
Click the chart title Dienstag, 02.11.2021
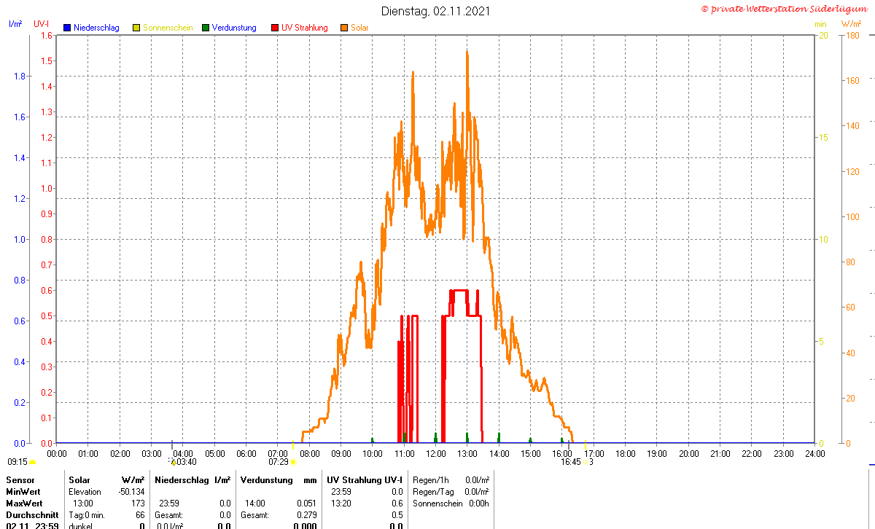point(436,11)
